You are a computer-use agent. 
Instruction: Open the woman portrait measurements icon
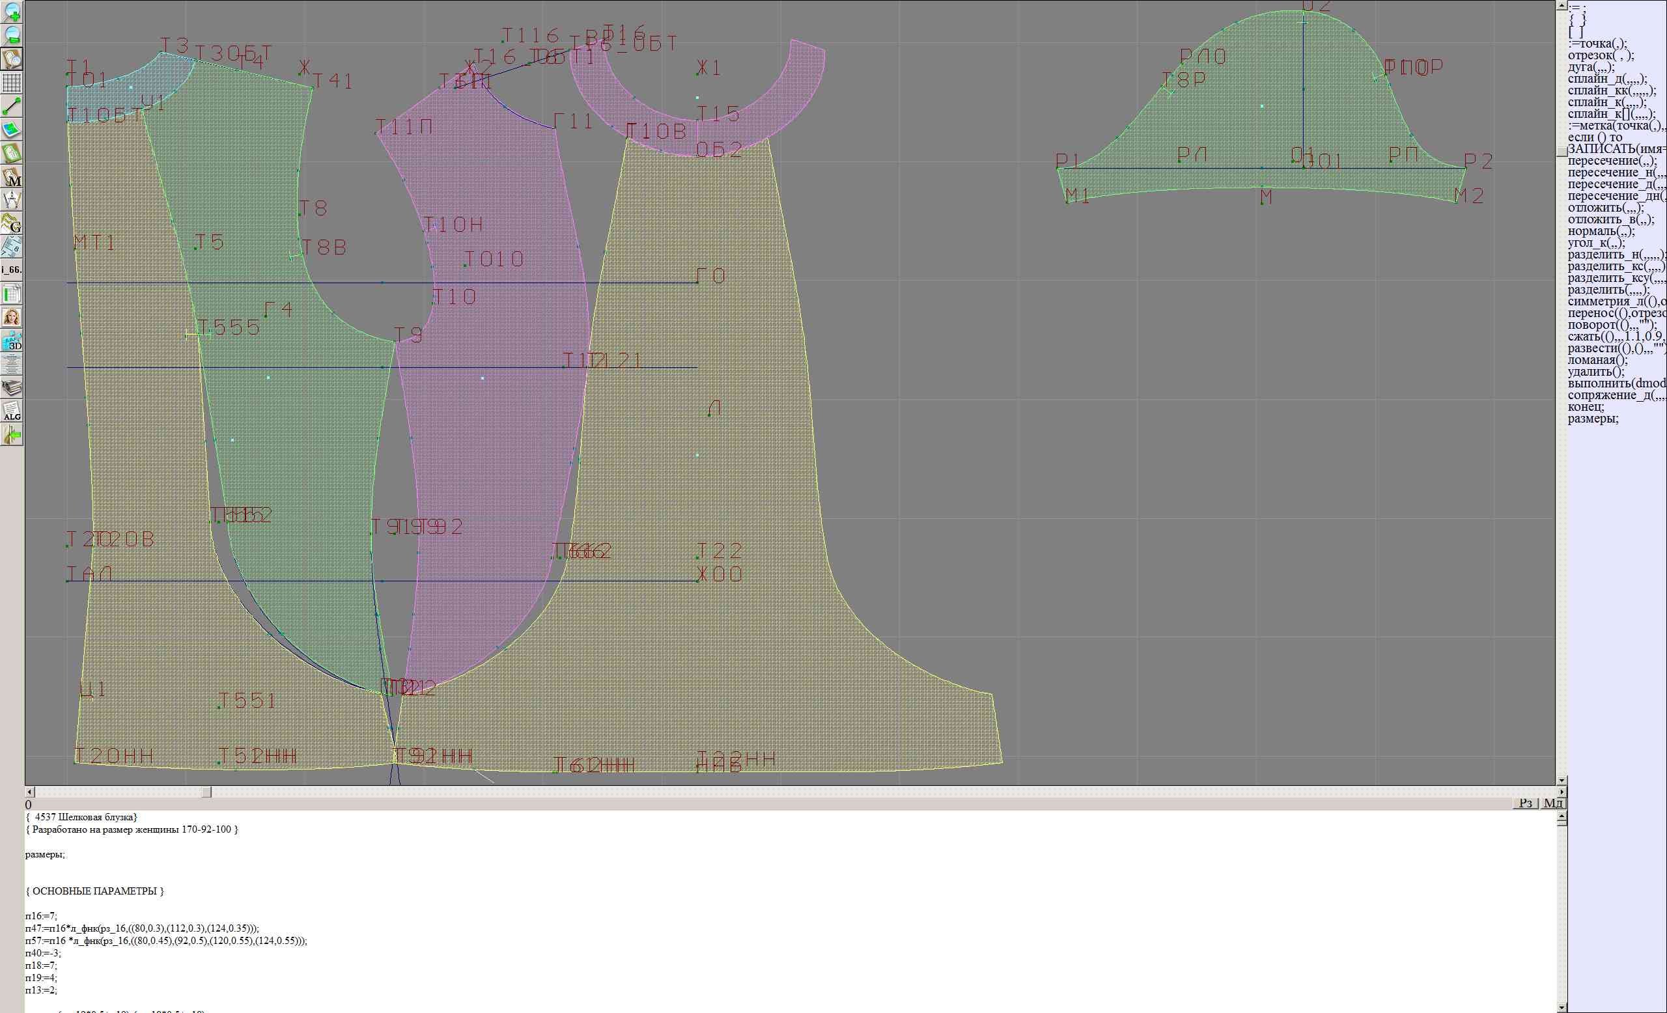point(12,317)
